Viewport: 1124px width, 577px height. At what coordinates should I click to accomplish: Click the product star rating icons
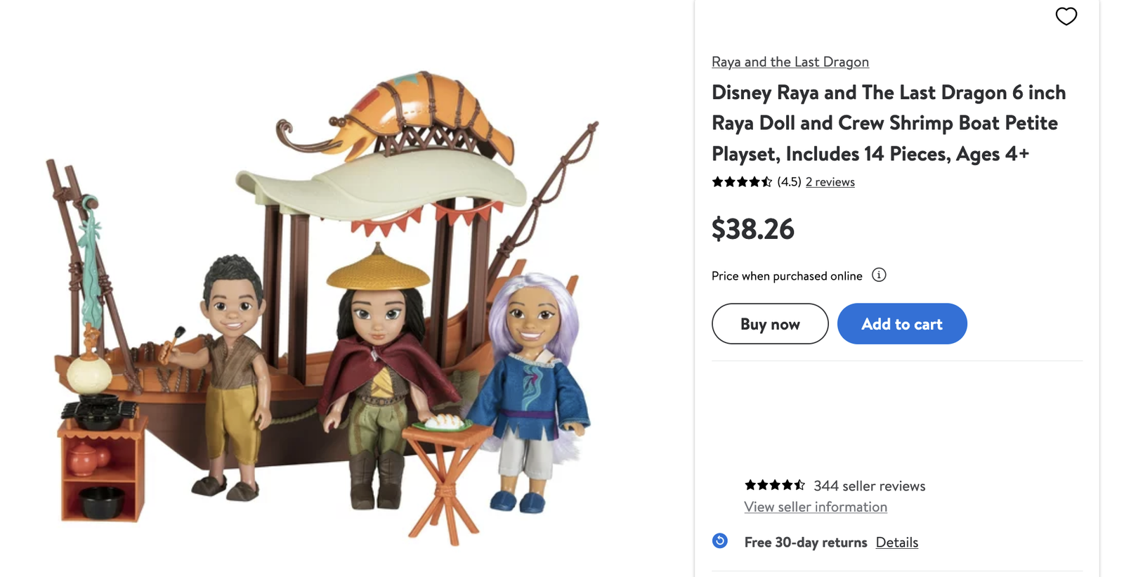pos(742,182)
